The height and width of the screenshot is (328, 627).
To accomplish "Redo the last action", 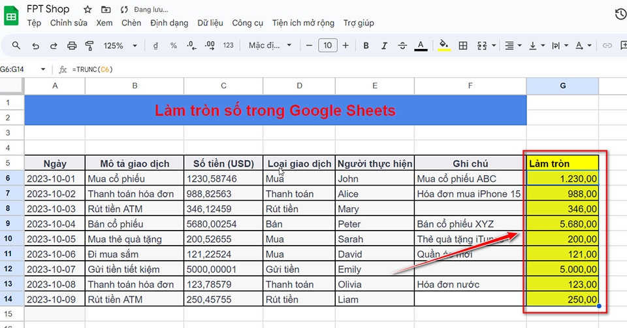I will [53, 46].
